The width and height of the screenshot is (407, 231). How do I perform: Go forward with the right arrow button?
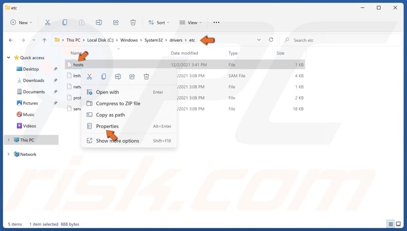[x=23, y=40]
